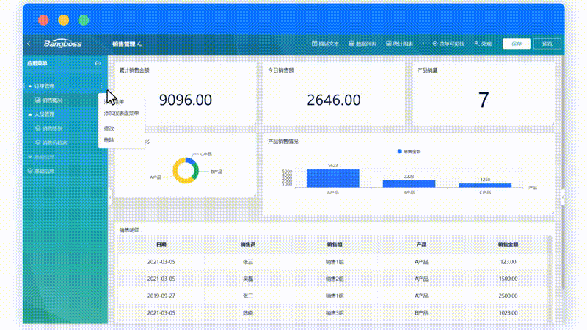This screenshot has height=330, width=587.
Task: Click the three-dot icon beside 订单管理
Action: (101, 87)
